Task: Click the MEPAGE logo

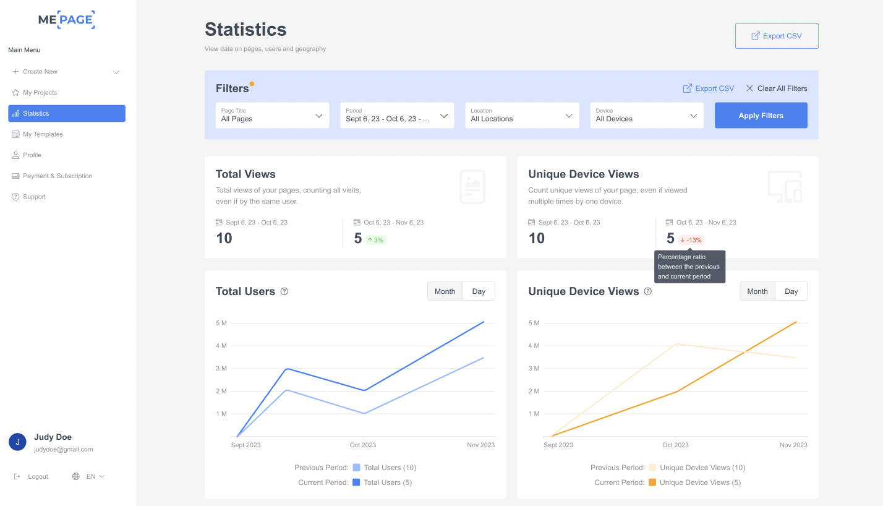Action: (x=67, y=20)
